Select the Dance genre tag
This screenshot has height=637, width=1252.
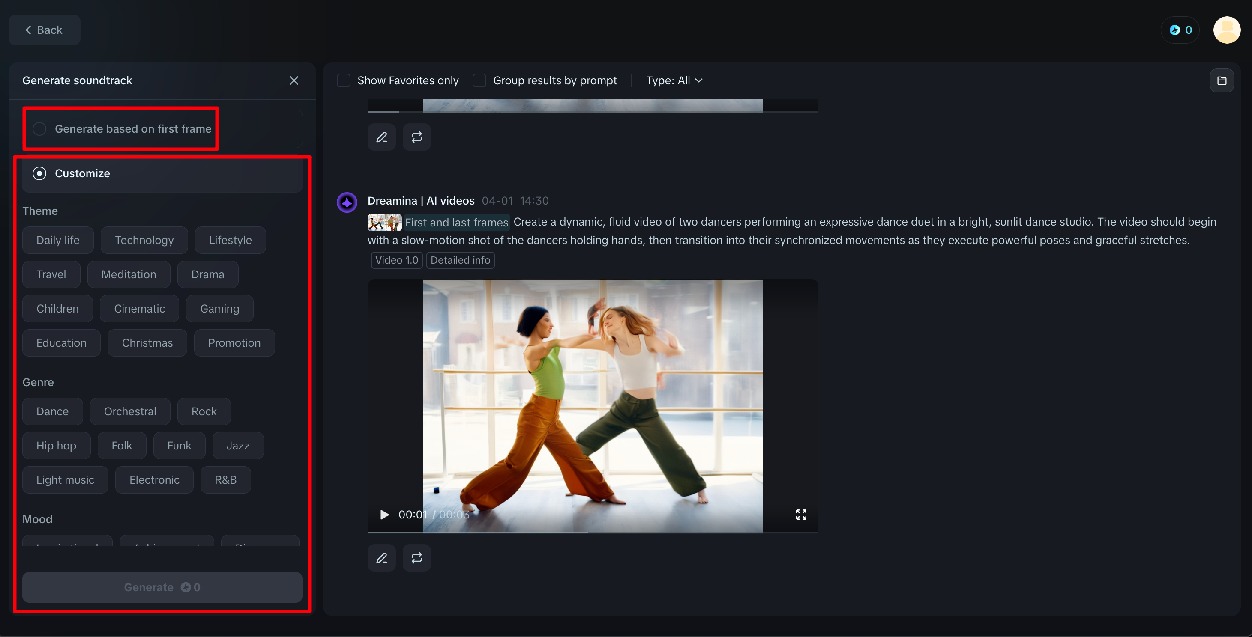click(x=52, y=411)
